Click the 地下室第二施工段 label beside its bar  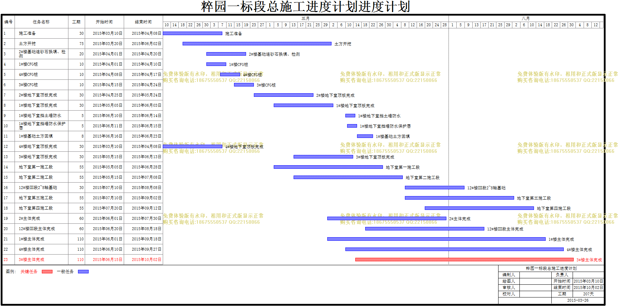click(423, 178)
